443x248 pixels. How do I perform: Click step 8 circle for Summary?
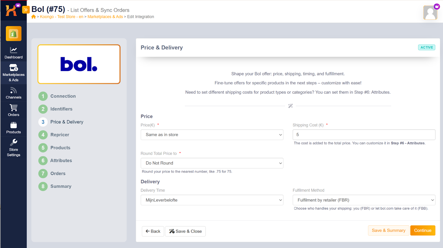(43, 186)
